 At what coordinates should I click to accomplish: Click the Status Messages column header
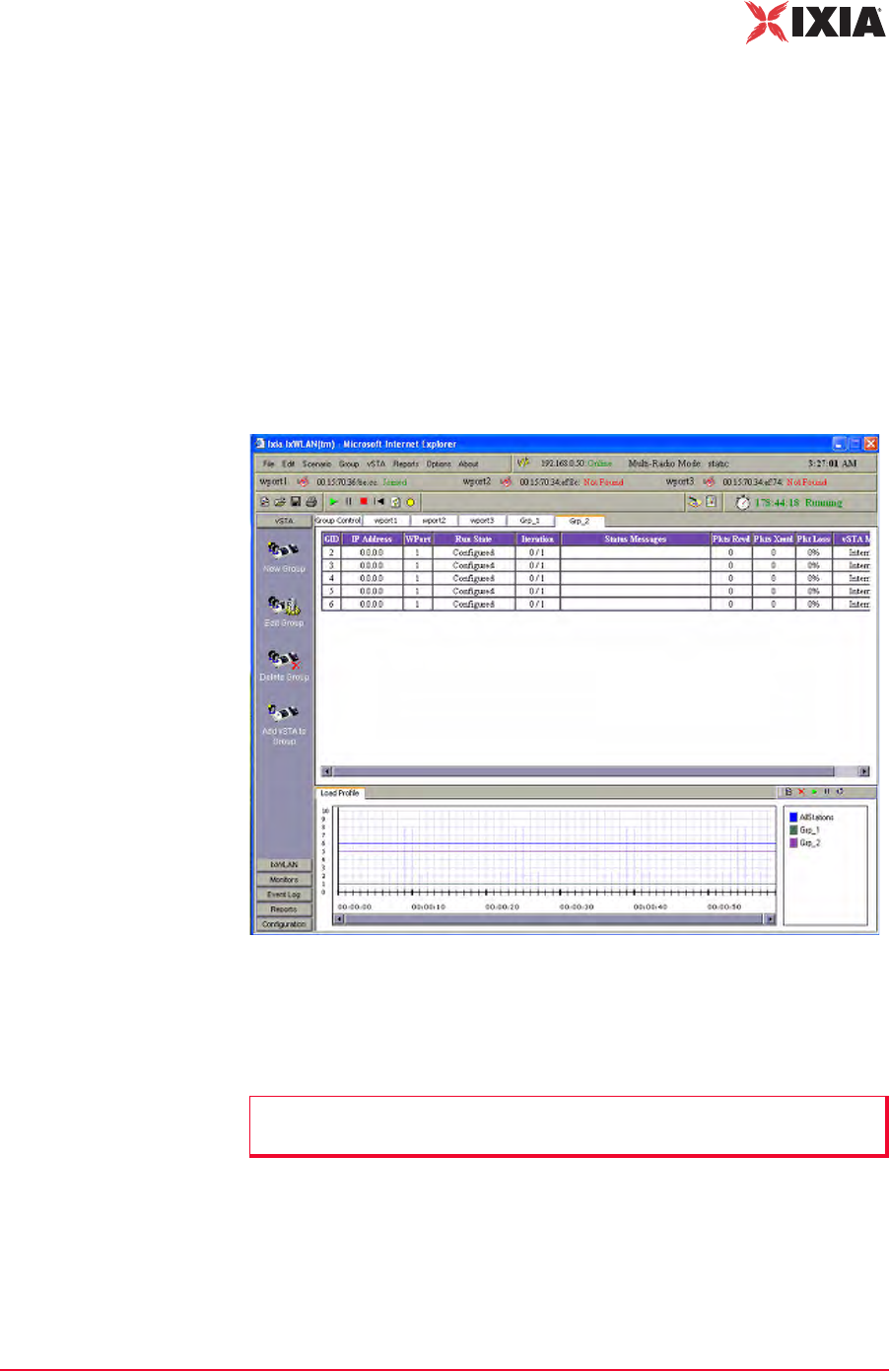point(636,540)
